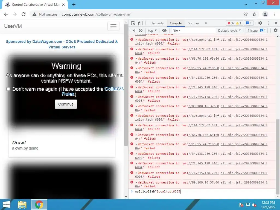Open DevTools customize three-dot menu
This screenshot has height=210, width=280.
tap(268, 23)
